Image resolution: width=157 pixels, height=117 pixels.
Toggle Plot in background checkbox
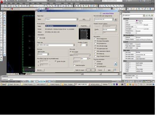[95, 39]
